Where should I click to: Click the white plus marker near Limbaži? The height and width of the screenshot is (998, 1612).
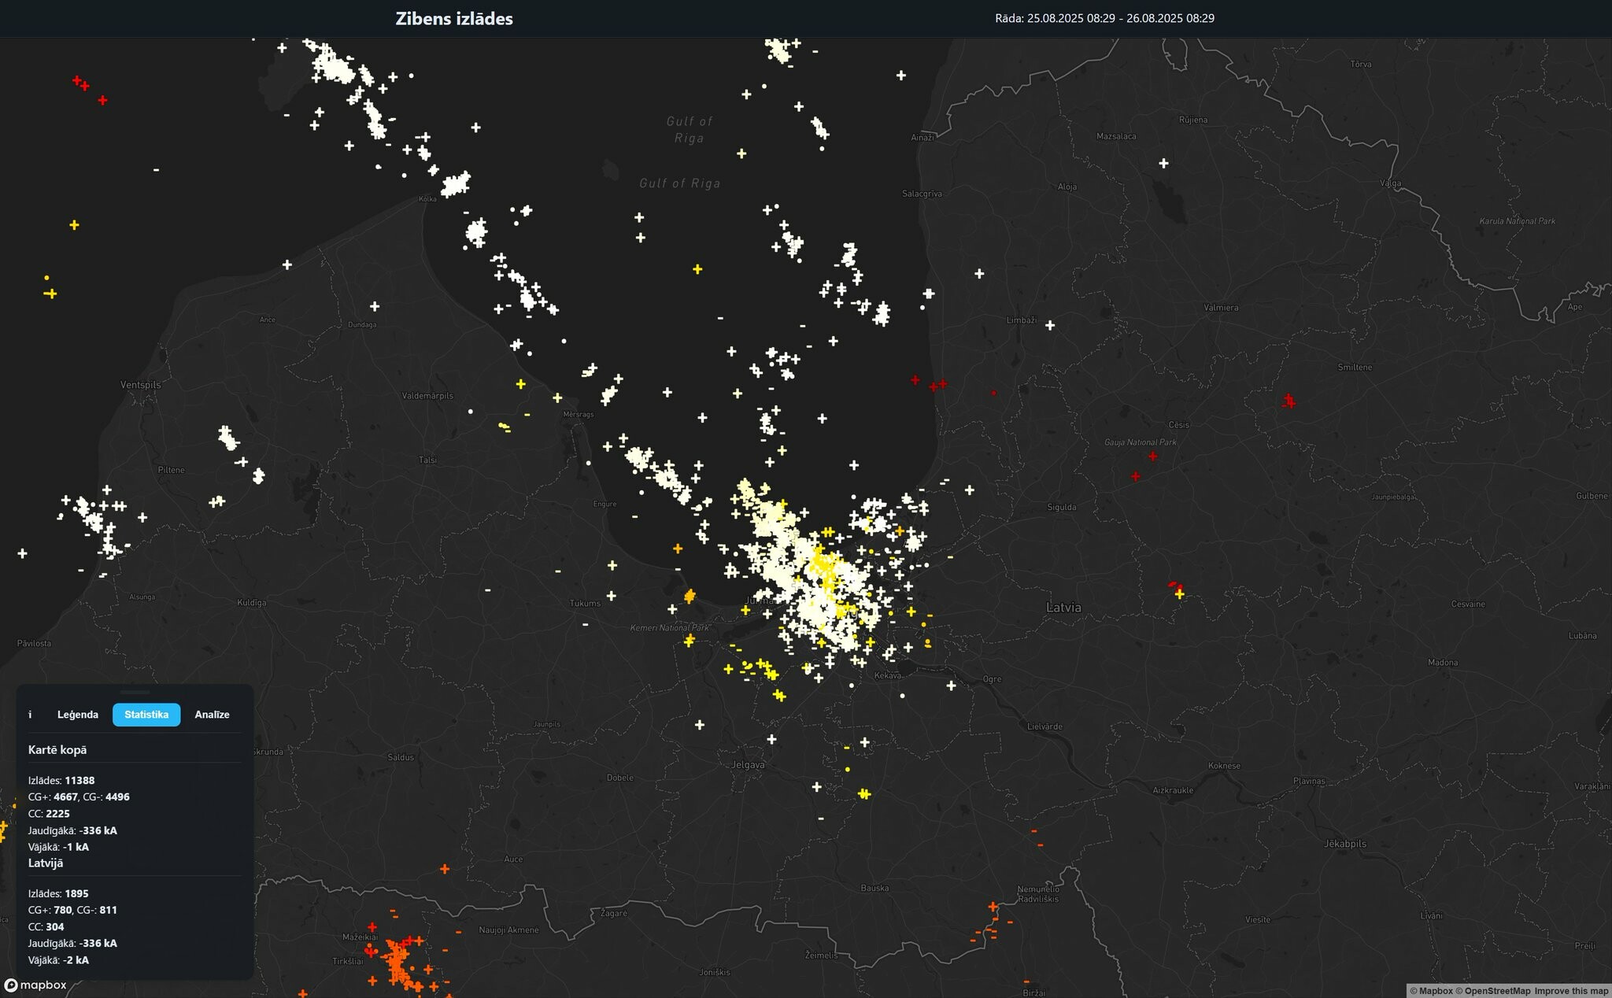tap(1049, 325)
